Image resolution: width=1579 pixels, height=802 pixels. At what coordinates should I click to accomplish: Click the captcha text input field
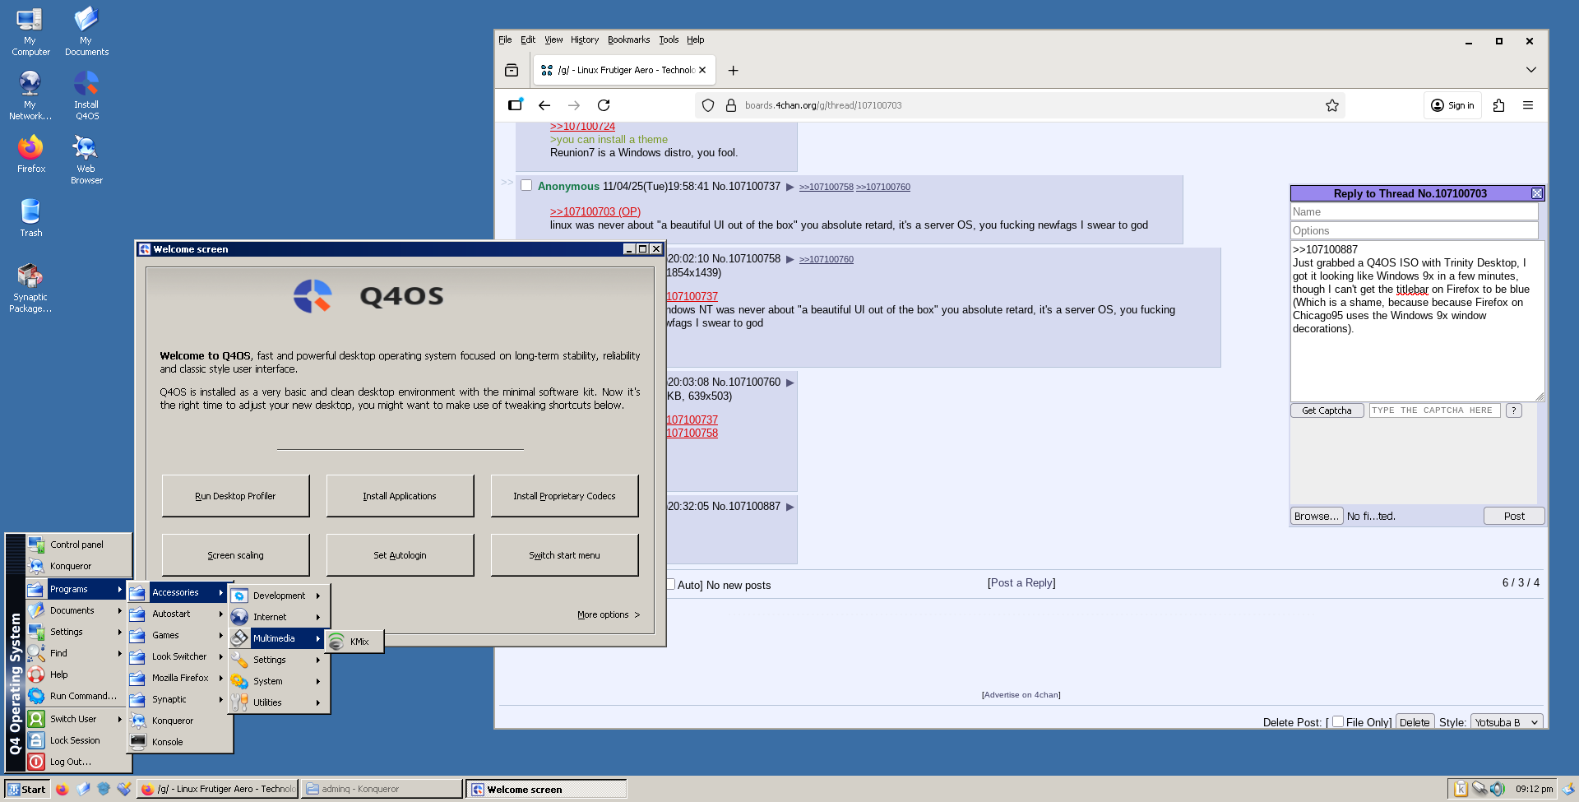click(x=1434, y=410)
